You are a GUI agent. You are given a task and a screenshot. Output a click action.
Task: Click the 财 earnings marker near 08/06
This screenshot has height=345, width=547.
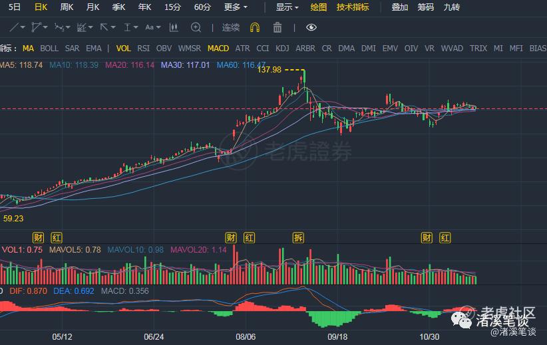click(x=231, y=238)
